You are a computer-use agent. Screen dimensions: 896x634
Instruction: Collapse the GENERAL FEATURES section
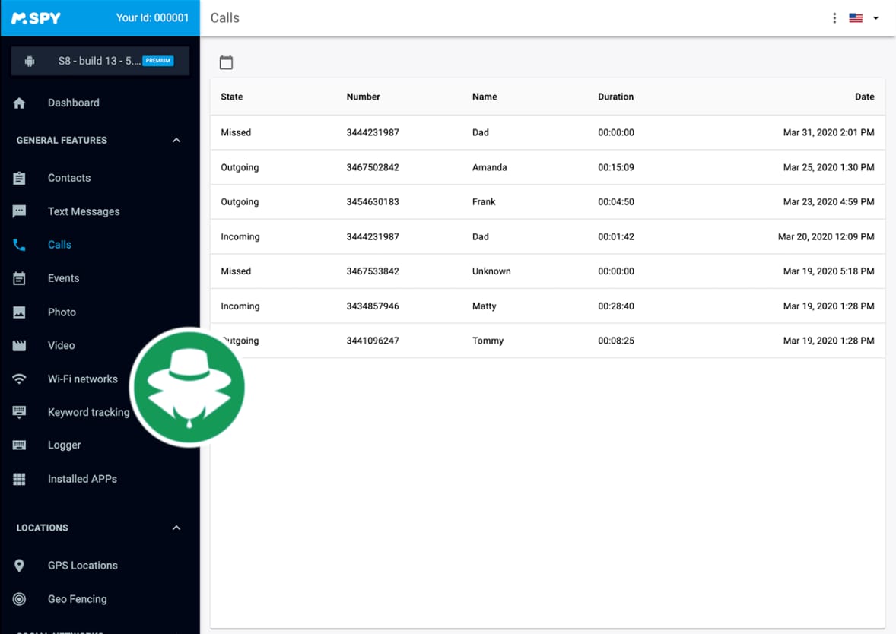(176, 140)
